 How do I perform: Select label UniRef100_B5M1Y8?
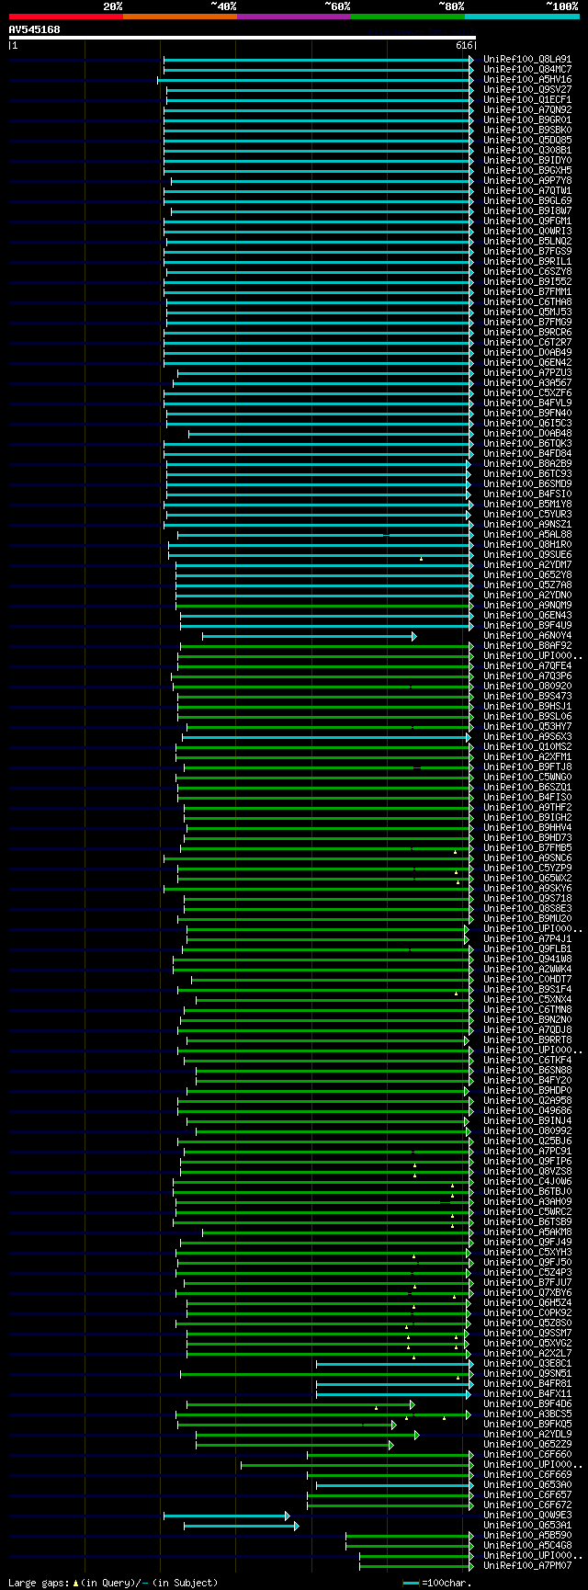(x=527, y=504)
